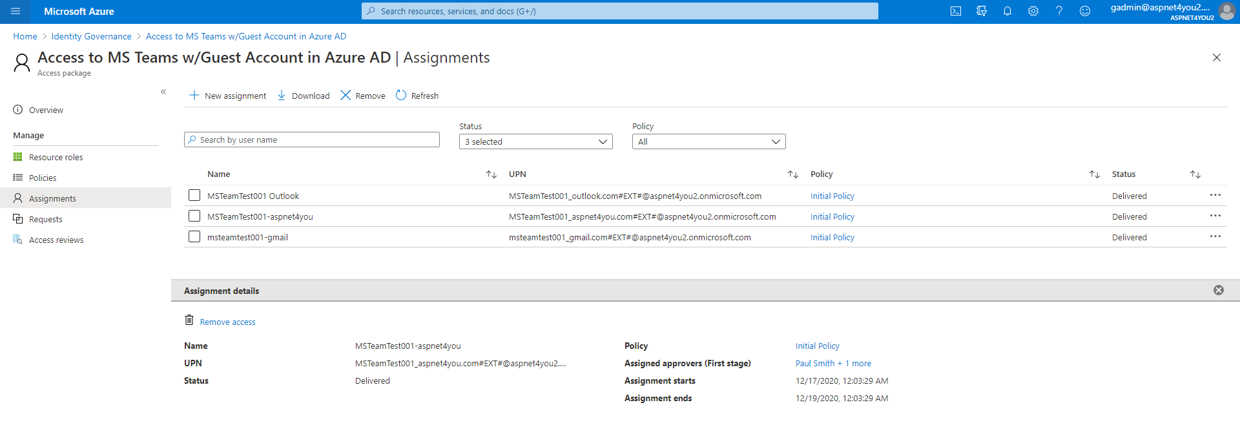The width and height of the screenshot is (1240, 427).
Task: Click Remove in the toolbar
Action: tap(362, 96)
